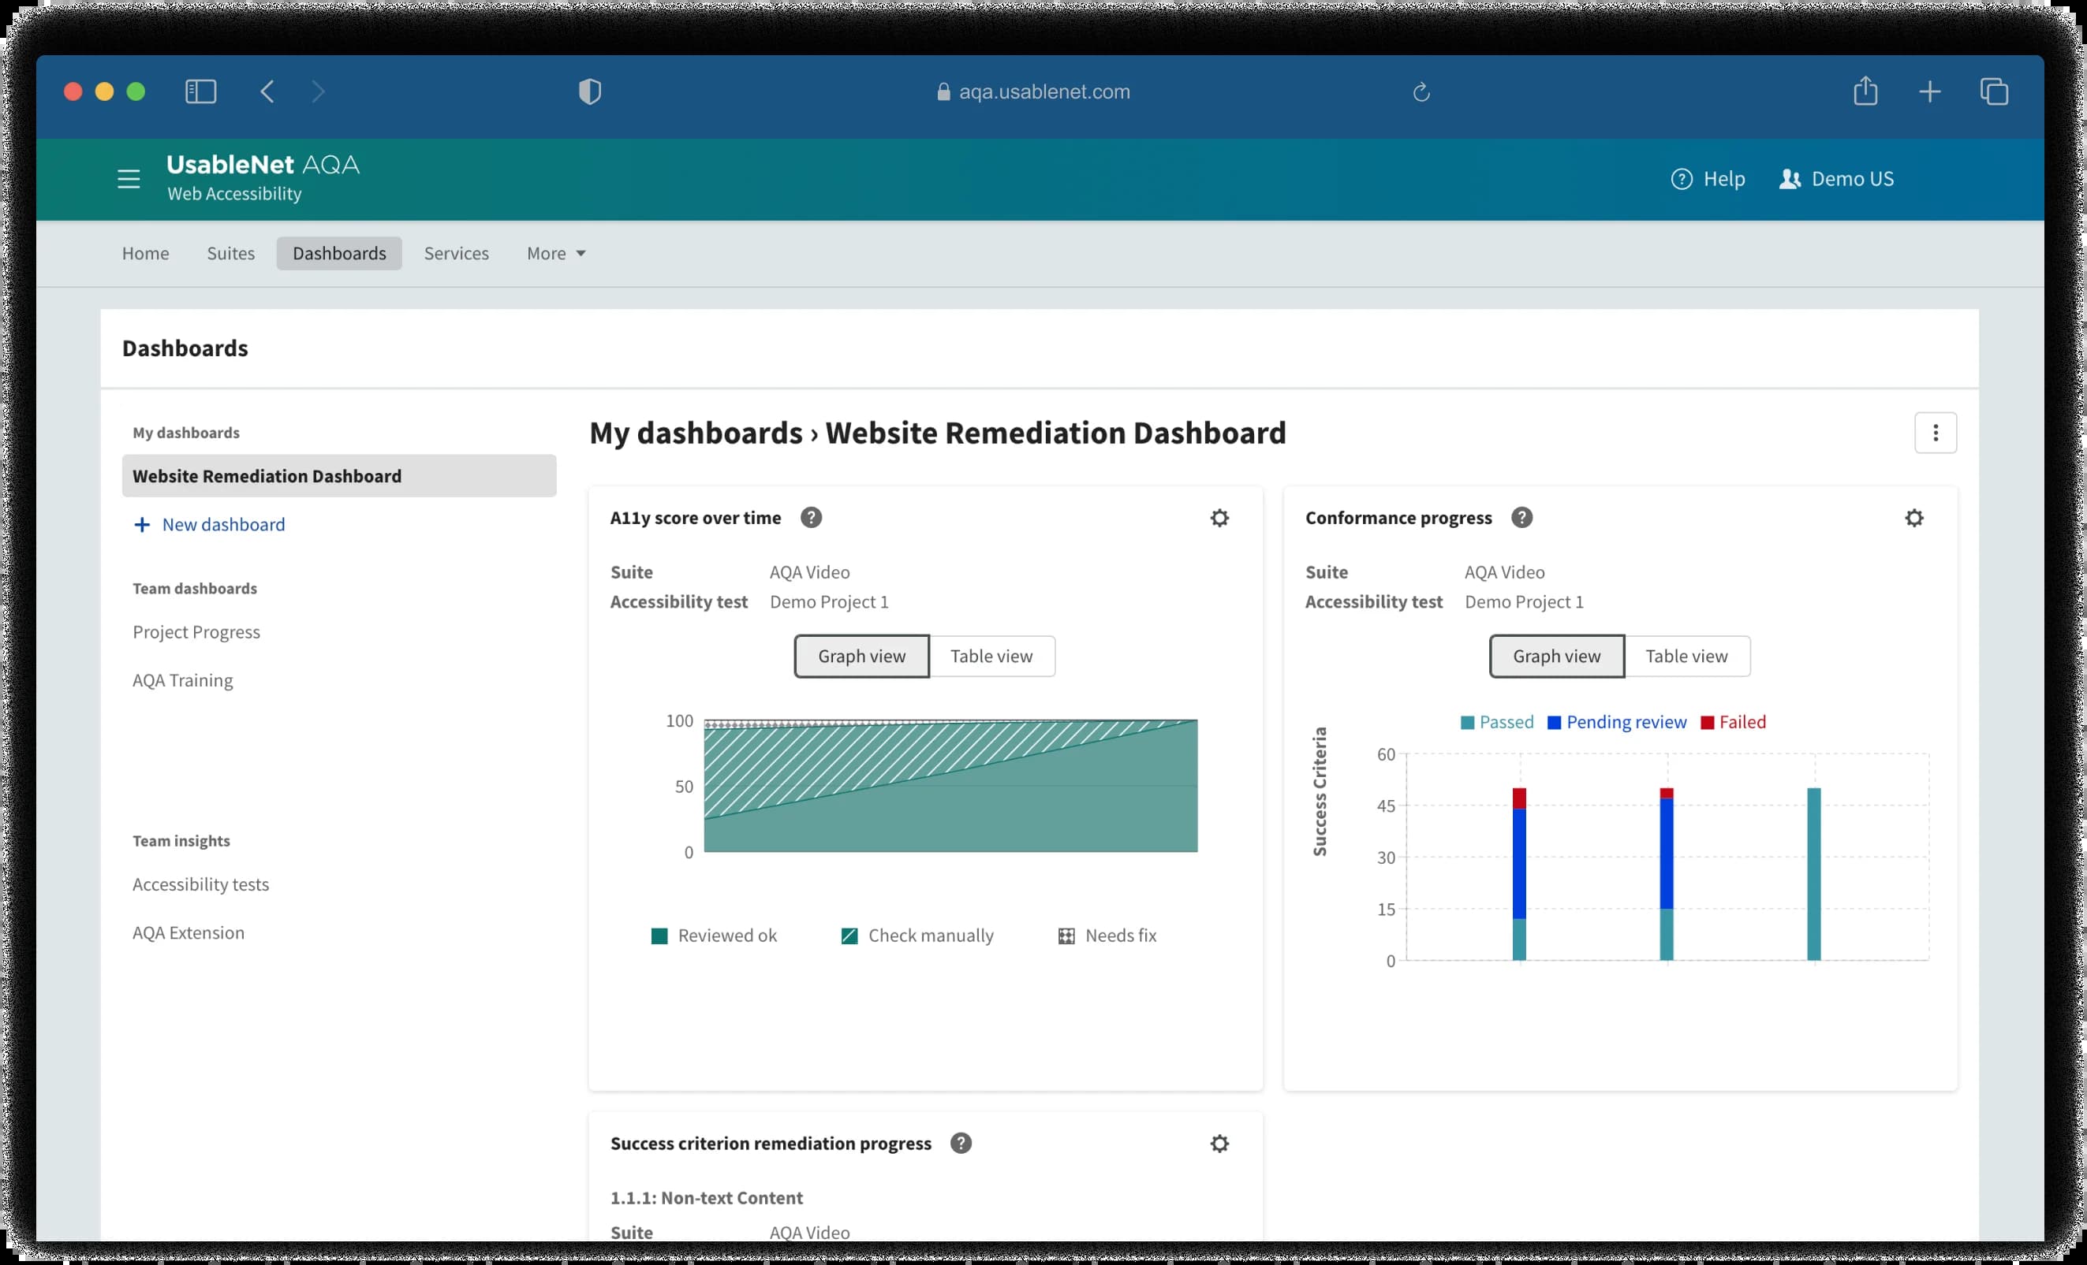This screenshot has height=1265, width=2087.
Task: Open the AQA Training team dashboard
Action: [183, 680]
